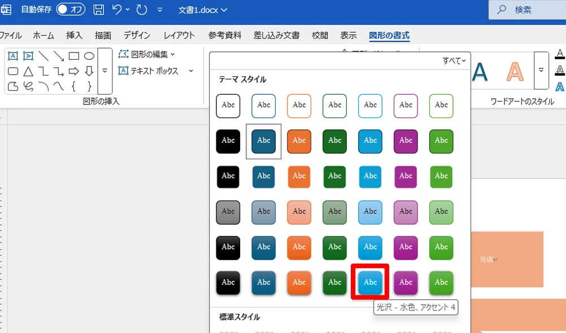Apply the light orange fourth-row style

(x=299, y=212)
